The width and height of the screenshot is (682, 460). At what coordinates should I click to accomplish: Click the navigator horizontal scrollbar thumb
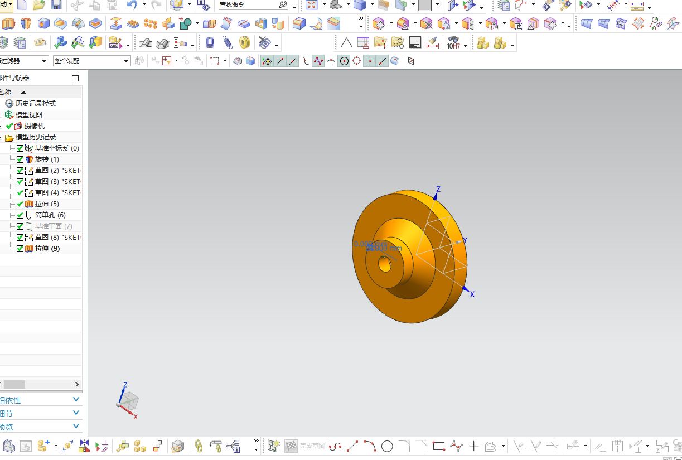point(14,384)
